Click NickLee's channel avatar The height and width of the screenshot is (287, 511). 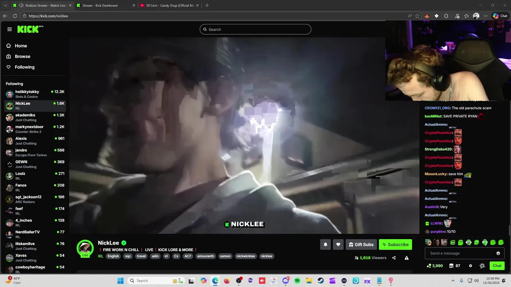pos(85,248)
